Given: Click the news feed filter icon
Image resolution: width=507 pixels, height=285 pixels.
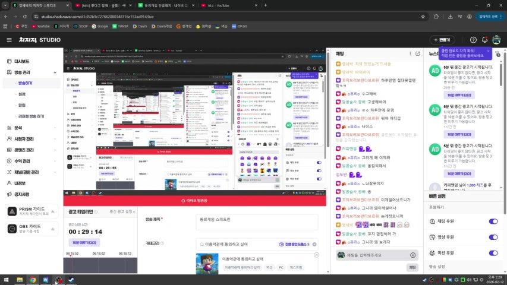Looking at the screenshot, I should click(498, 54).
